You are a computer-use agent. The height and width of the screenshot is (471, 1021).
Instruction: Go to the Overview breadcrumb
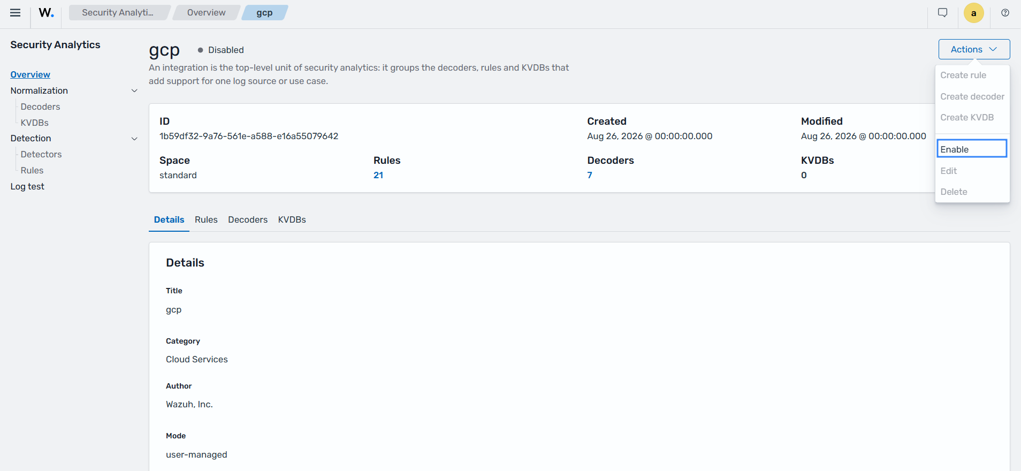[207, 13]
